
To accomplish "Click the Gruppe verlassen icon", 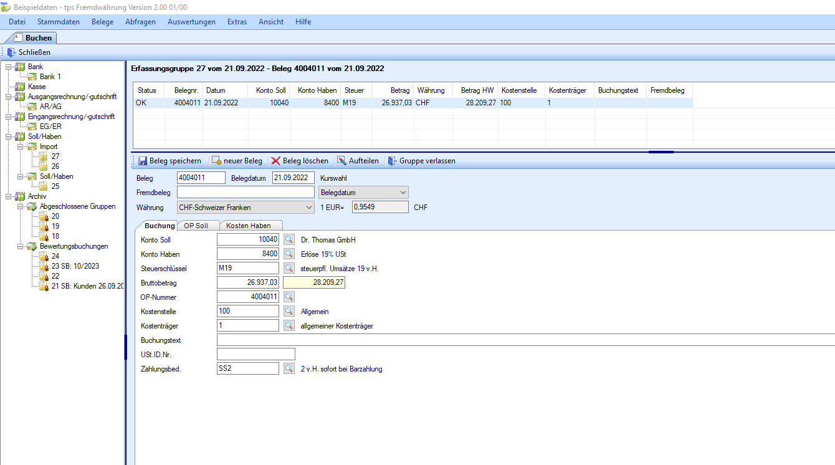I will (x=392, y=161).
